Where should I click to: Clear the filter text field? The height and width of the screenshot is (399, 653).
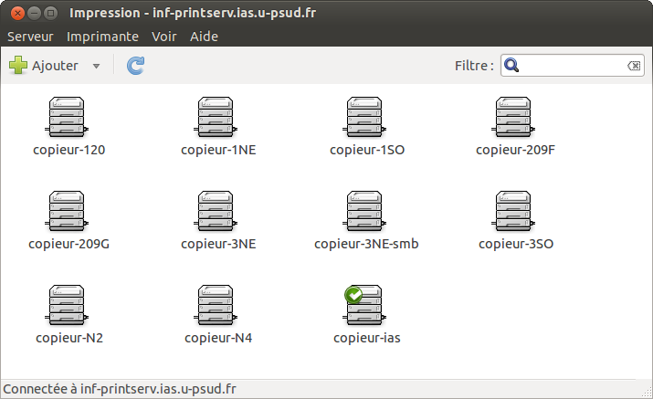click(x=634, y=66)
